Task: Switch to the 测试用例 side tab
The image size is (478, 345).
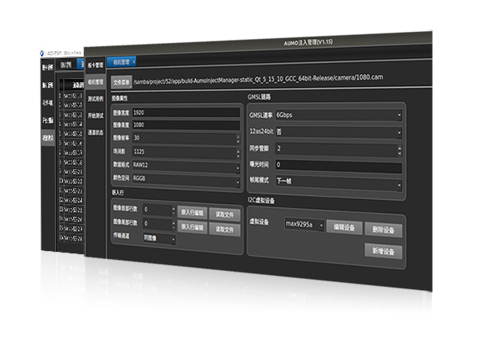Action: coord(96,99)
